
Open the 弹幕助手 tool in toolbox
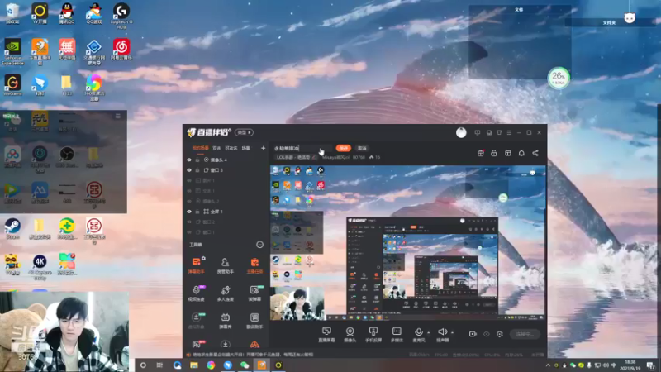pyautogui.click(x=196, y=265)
